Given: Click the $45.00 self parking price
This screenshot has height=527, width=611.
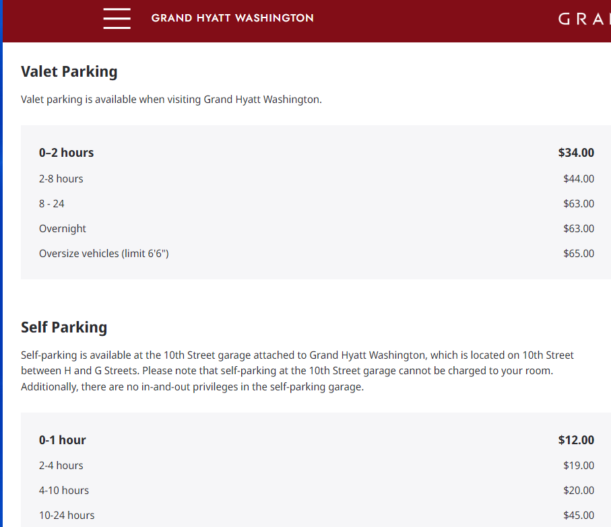Looking at the screenshot, I should (x=579, y=516).
